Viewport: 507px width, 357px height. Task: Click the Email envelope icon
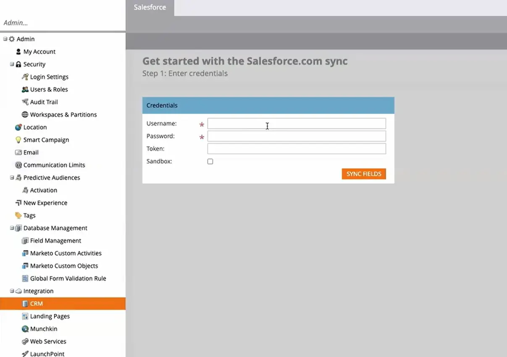click(x=18, y=152)
